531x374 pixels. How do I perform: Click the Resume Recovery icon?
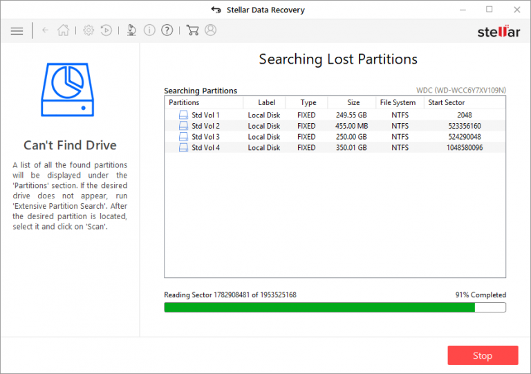(106, 30)
